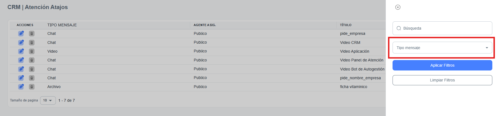Edit the Video Bot de Autogestión row

21,69
